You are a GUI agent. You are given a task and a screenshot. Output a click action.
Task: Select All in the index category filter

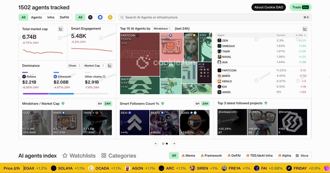(x=174, y=155)
